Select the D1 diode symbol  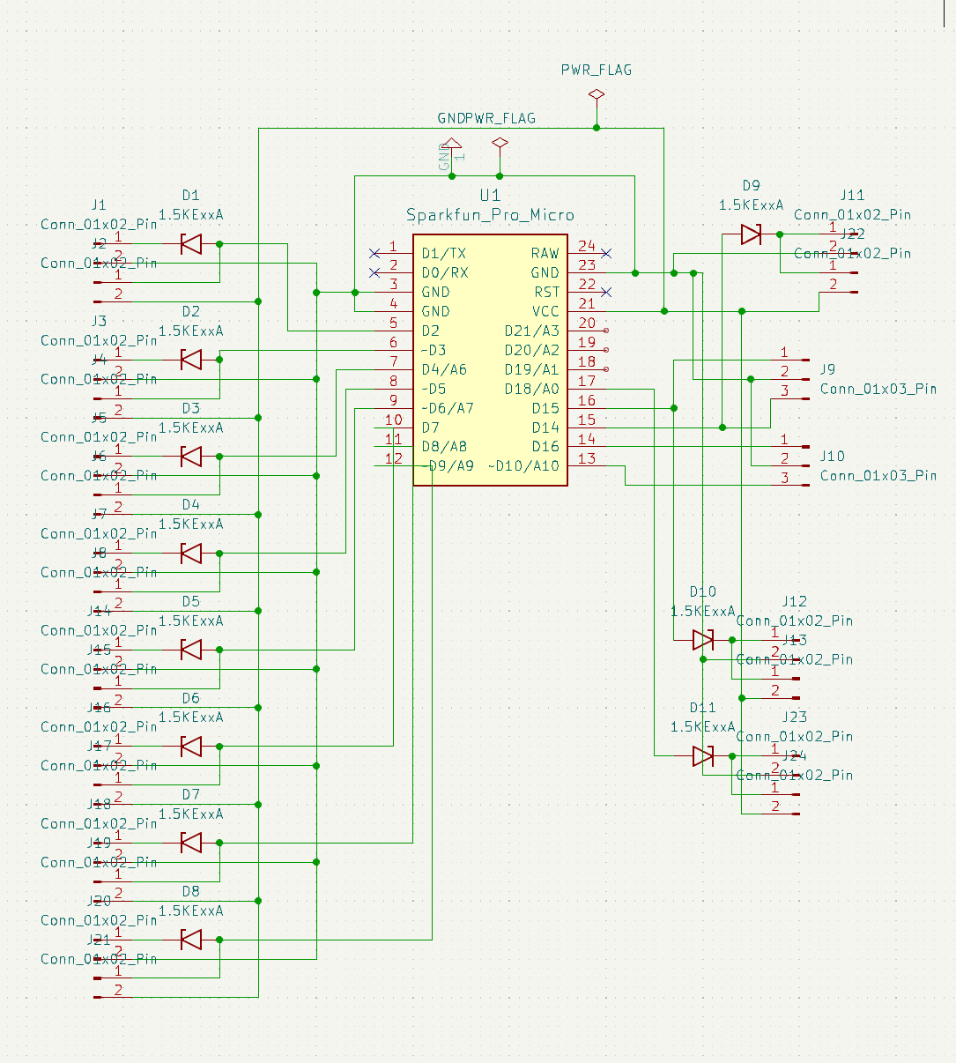(x=191, y=244)
